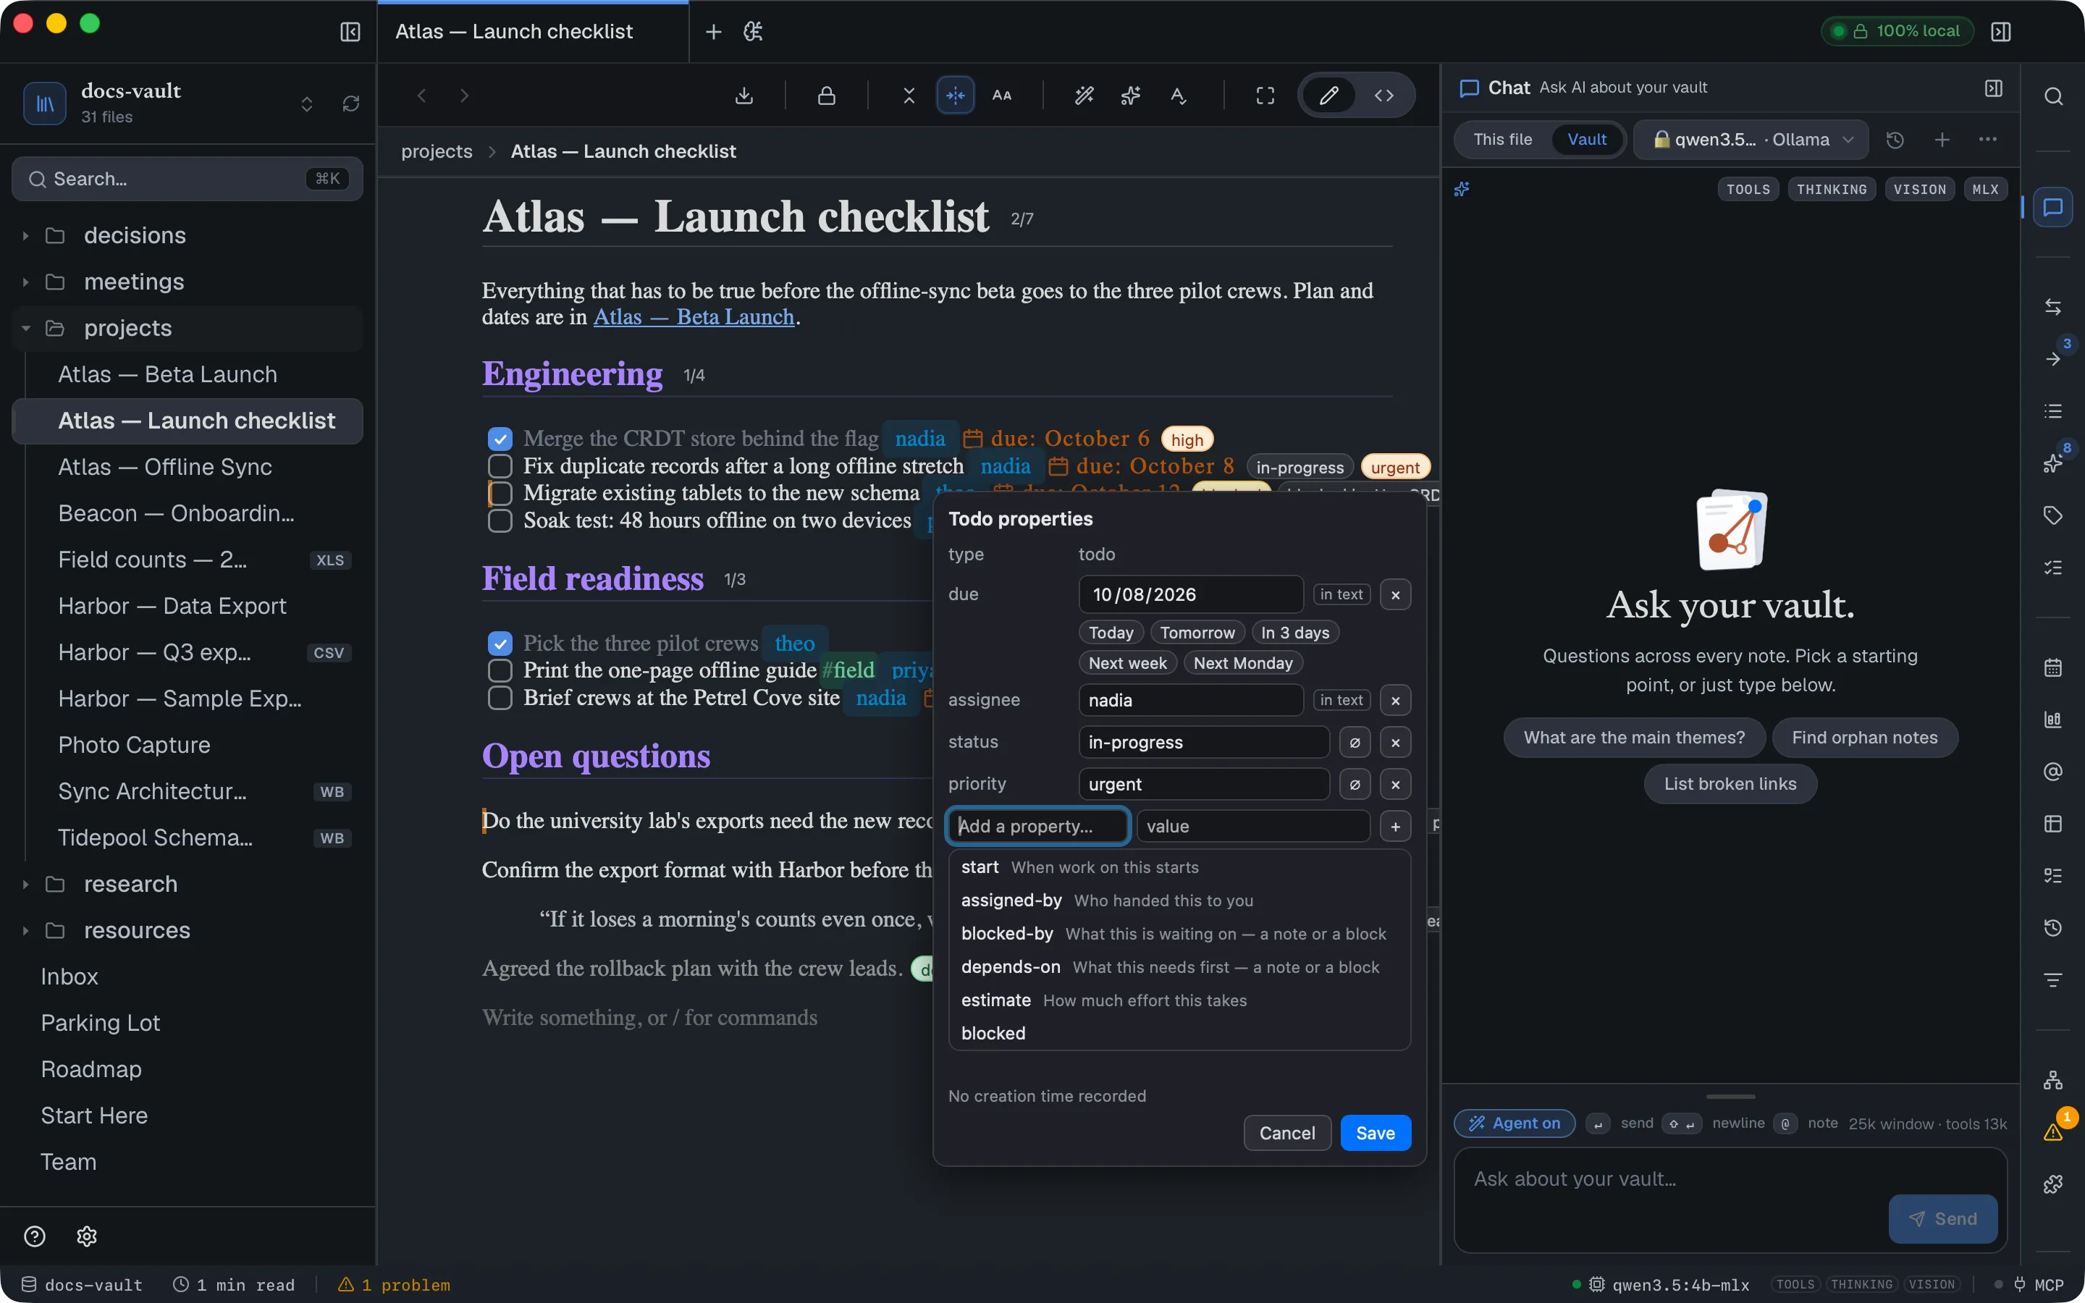Screen dimensions: 2085x1303
Task: Switch chat scope to This file
Action: (x=1503, y=140)
